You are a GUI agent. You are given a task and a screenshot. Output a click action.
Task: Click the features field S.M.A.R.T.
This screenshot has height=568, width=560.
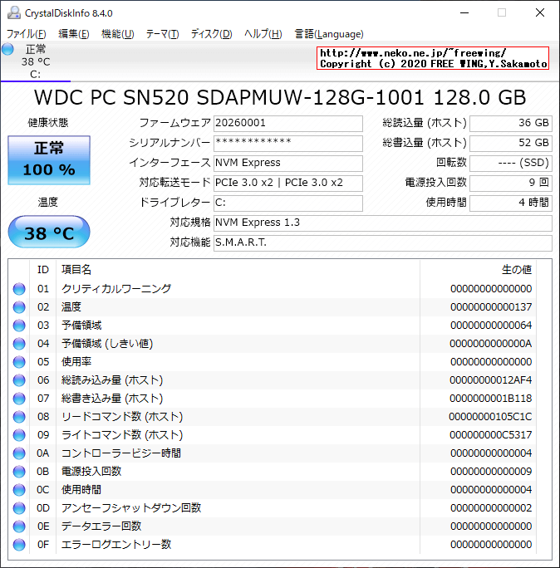[x=383, y=242]
